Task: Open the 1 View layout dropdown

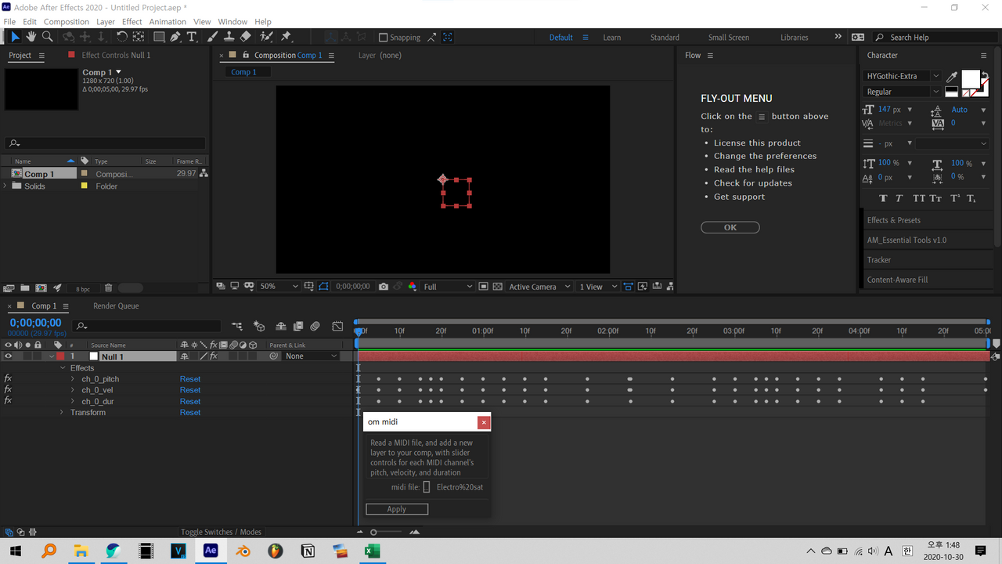Action: 598,287
